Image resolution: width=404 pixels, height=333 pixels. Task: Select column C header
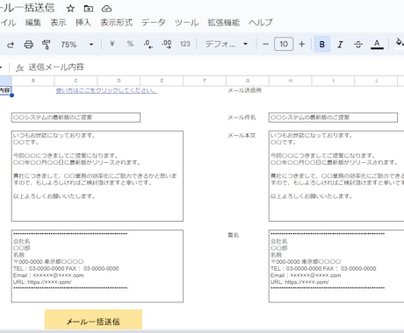[x=76, y=81]
